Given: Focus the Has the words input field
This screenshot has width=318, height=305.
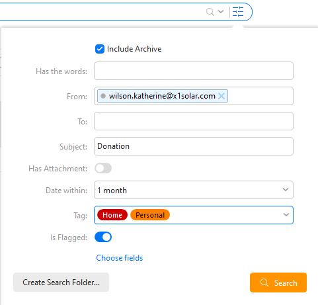Looking at the screenshot, I should click(x=194, y=71).
